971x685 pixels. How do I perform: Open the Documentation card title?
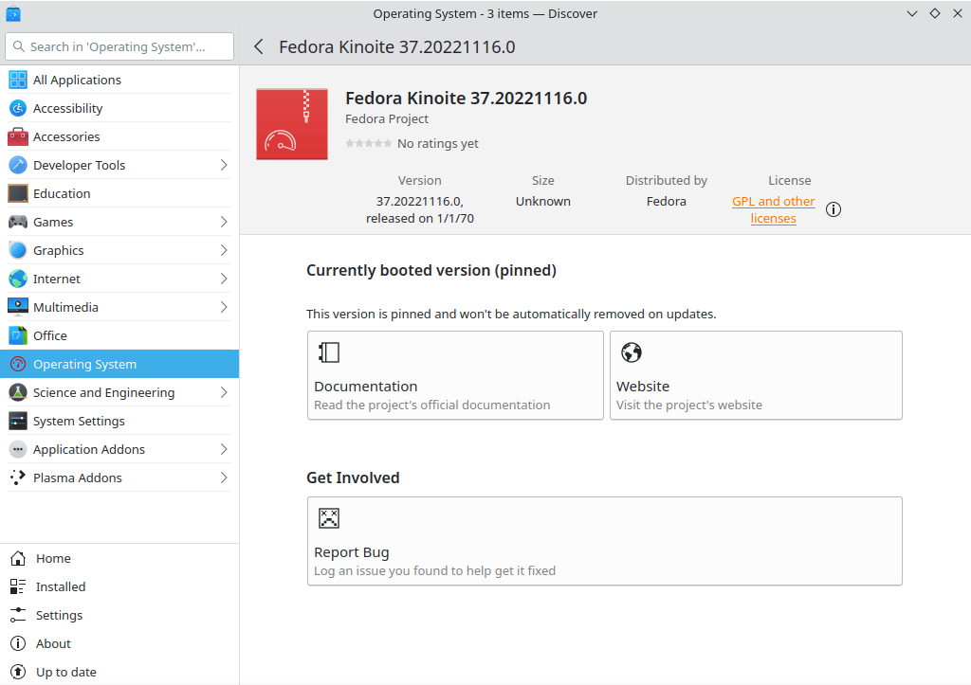(366, 387)
